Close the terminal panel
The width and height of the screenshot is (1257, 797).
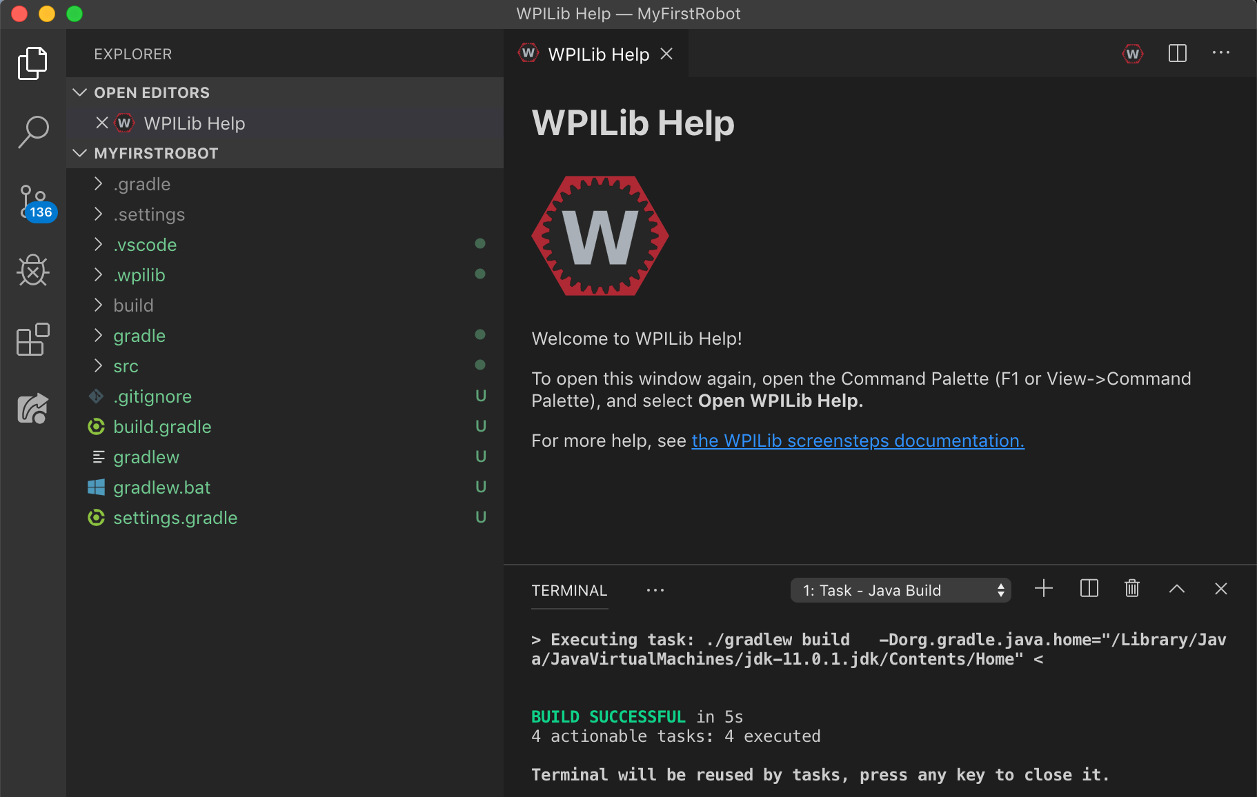(x=1220, y=589)
